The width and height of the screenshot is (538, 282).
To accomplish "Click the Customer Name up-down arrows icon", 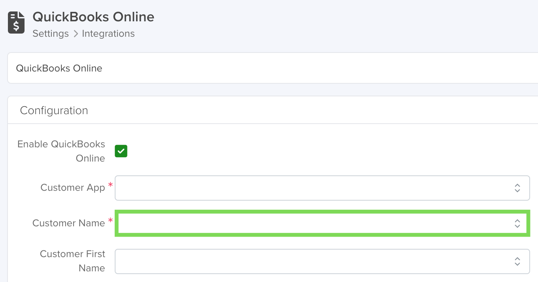I will (x=517, y=224).
